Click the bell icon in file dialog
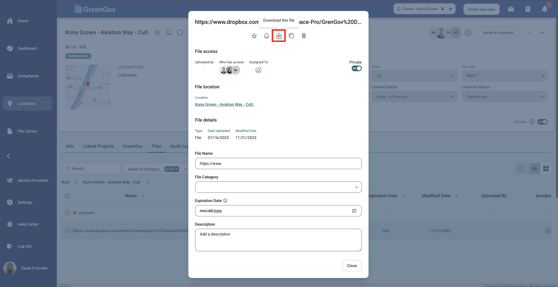The width and height of the screenshot is (558, 287). [x=266, y=36]
